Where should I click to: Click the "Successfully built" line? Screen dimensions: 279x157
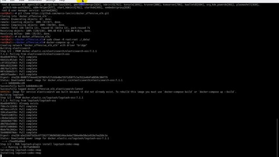[21, 86]
